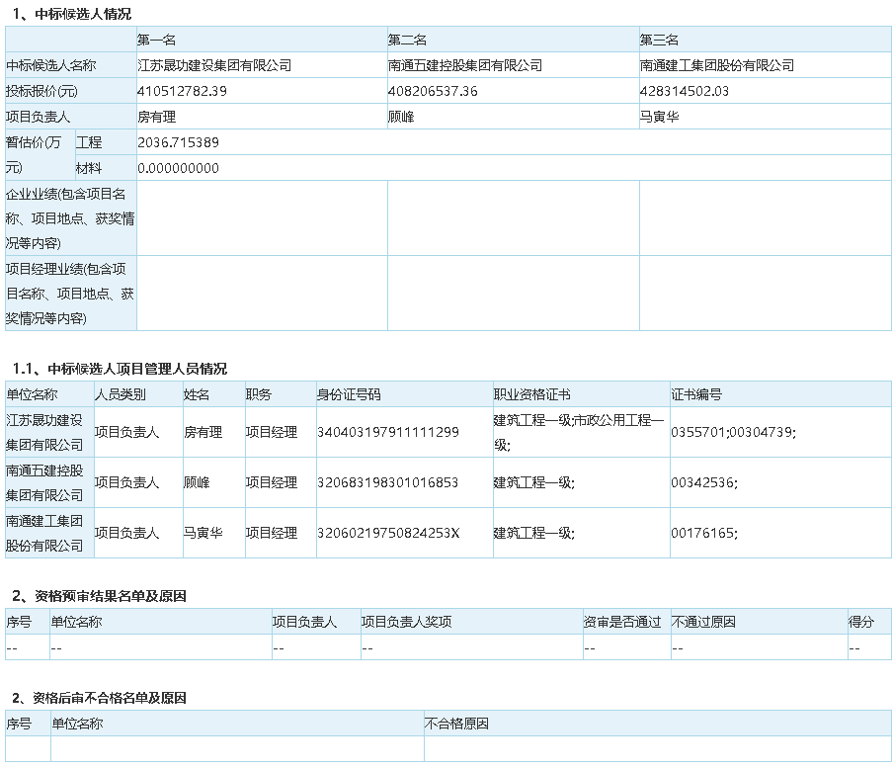
Task: Click 项目经理 in the 房有理 row
Action: tap(272, 432)
